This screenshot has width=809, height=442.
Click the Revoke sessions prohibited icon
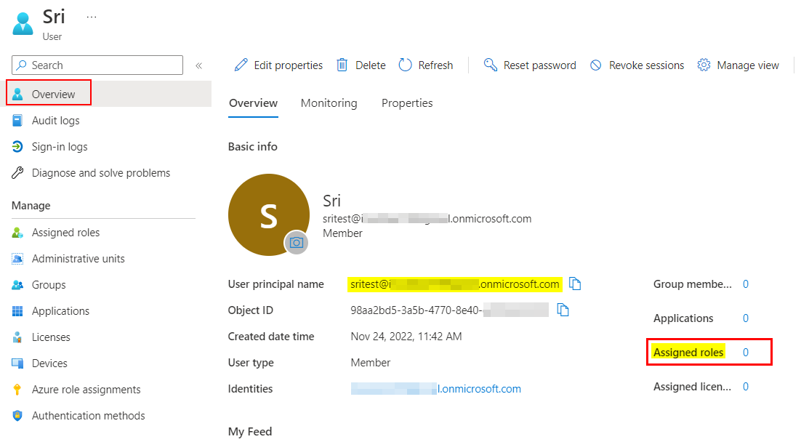point(596,65)
